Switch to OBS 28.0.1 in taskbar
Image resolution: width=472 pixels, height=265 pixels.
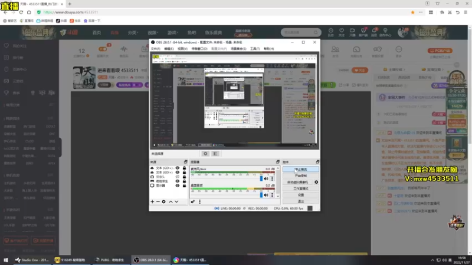click(151, 260)
